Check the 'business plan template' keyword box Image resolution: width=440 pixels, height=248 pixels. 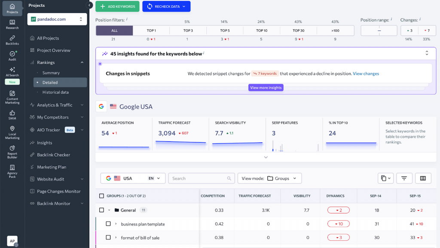pyautogui.click(x=108, y=224)
